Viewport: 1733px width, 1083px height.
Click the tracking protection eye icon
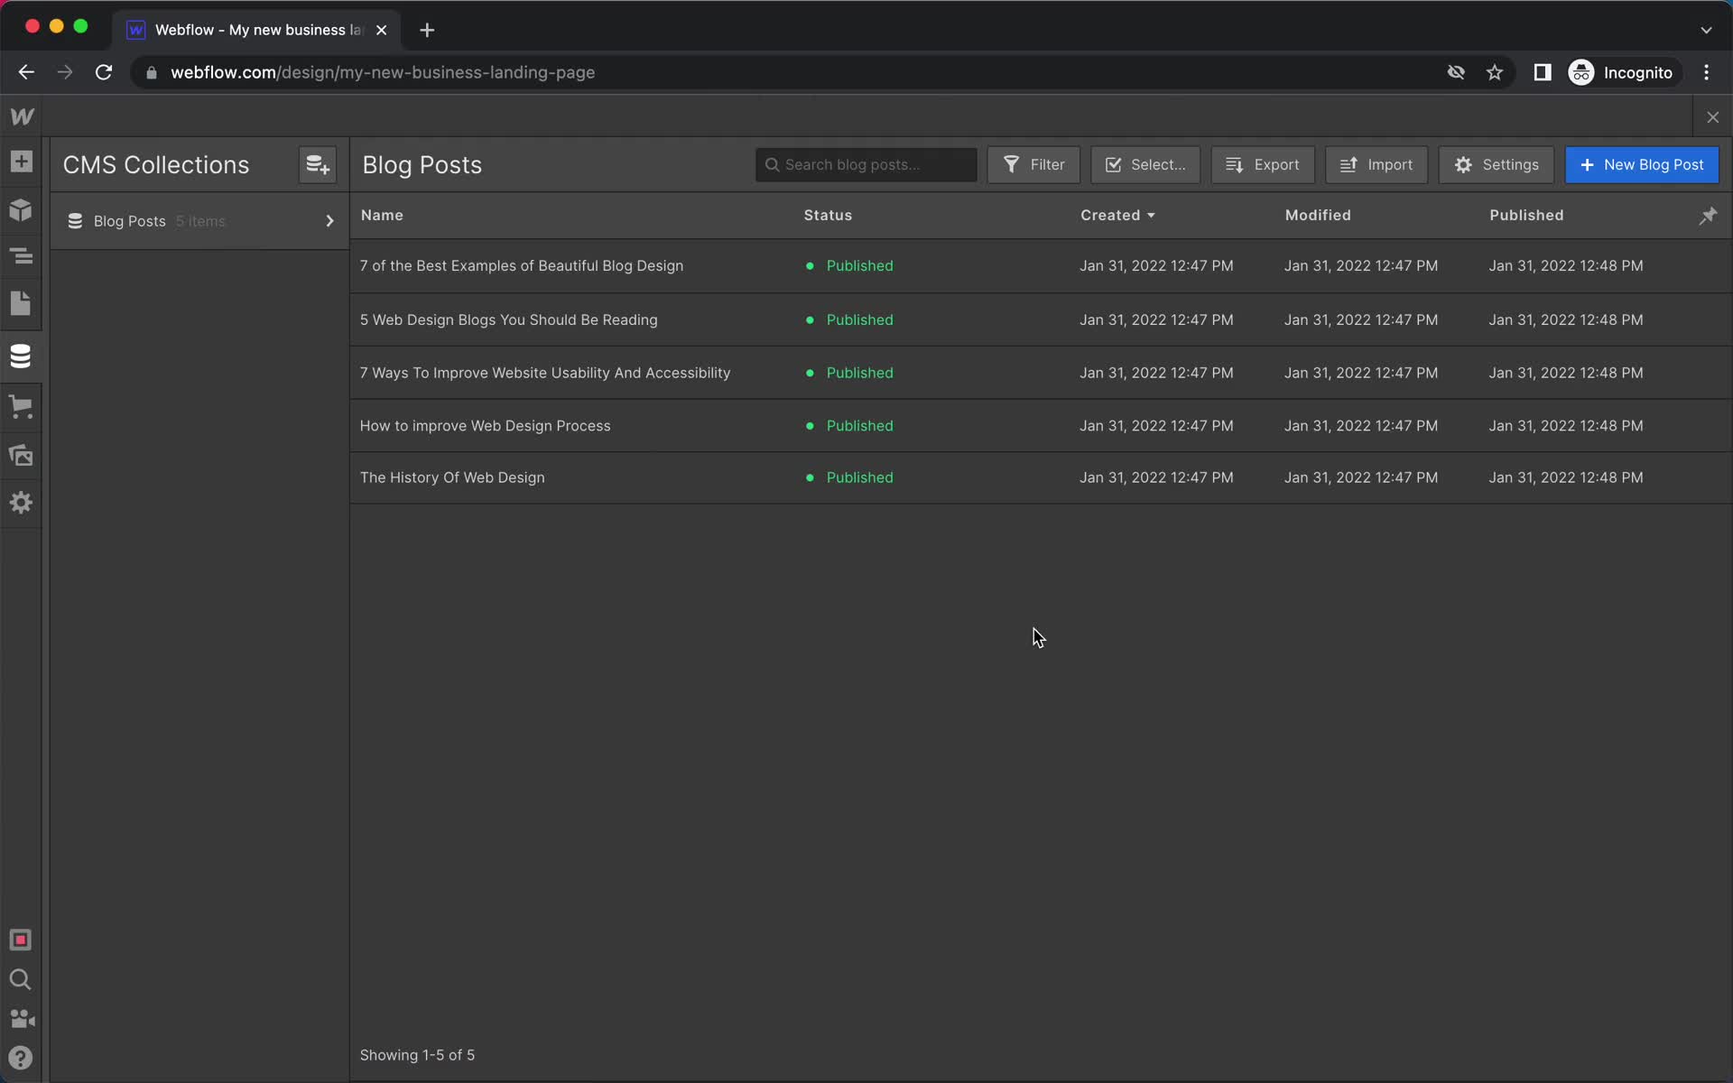pos(1456,72)
